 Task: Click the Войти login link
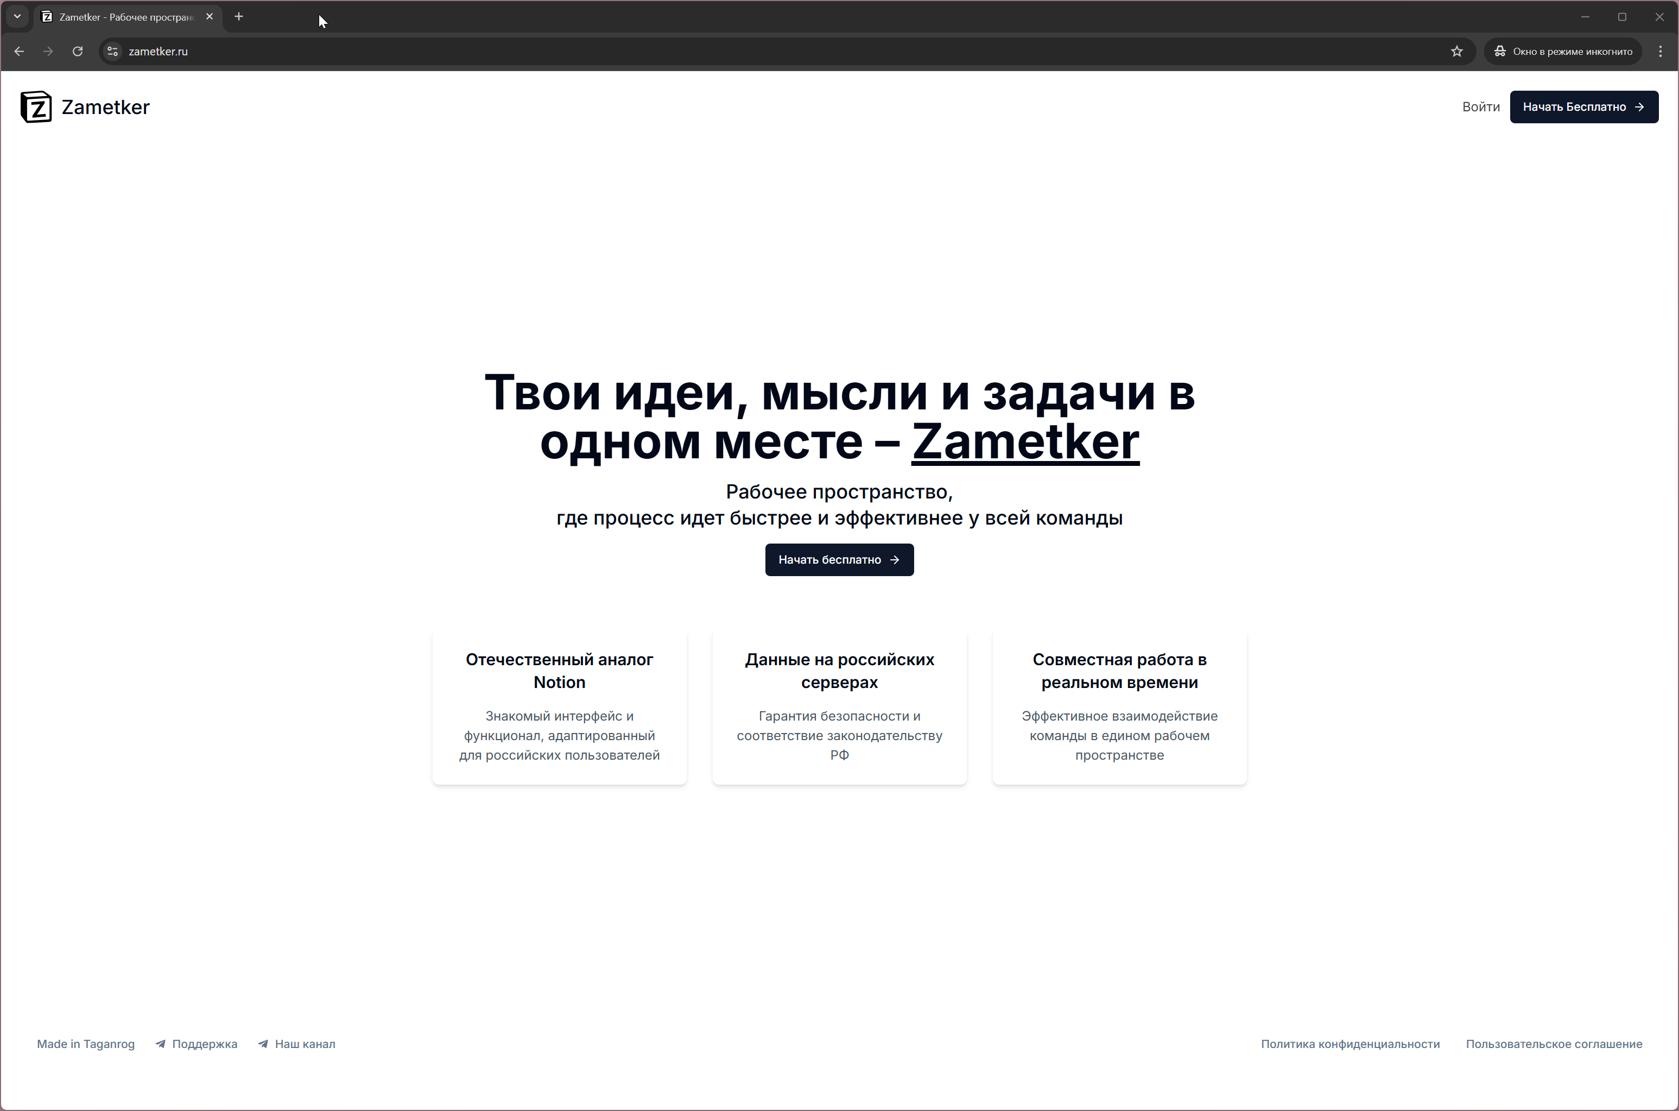pos(1481,107)
